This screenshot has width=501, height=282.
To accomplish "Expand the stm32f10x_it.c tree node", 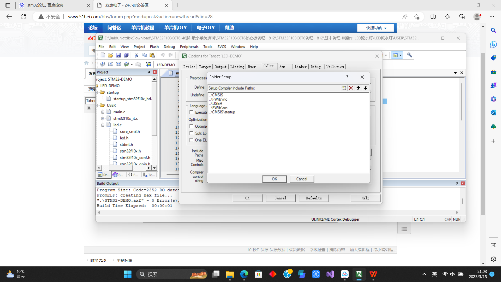I will coord(103,119).
